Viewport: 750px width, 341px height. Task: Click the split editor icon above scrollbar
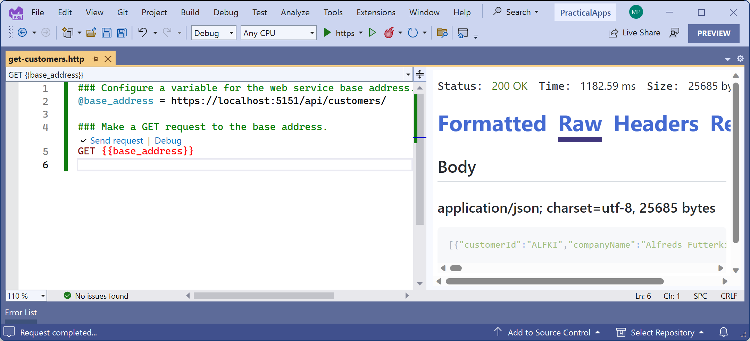coord(420,74)
